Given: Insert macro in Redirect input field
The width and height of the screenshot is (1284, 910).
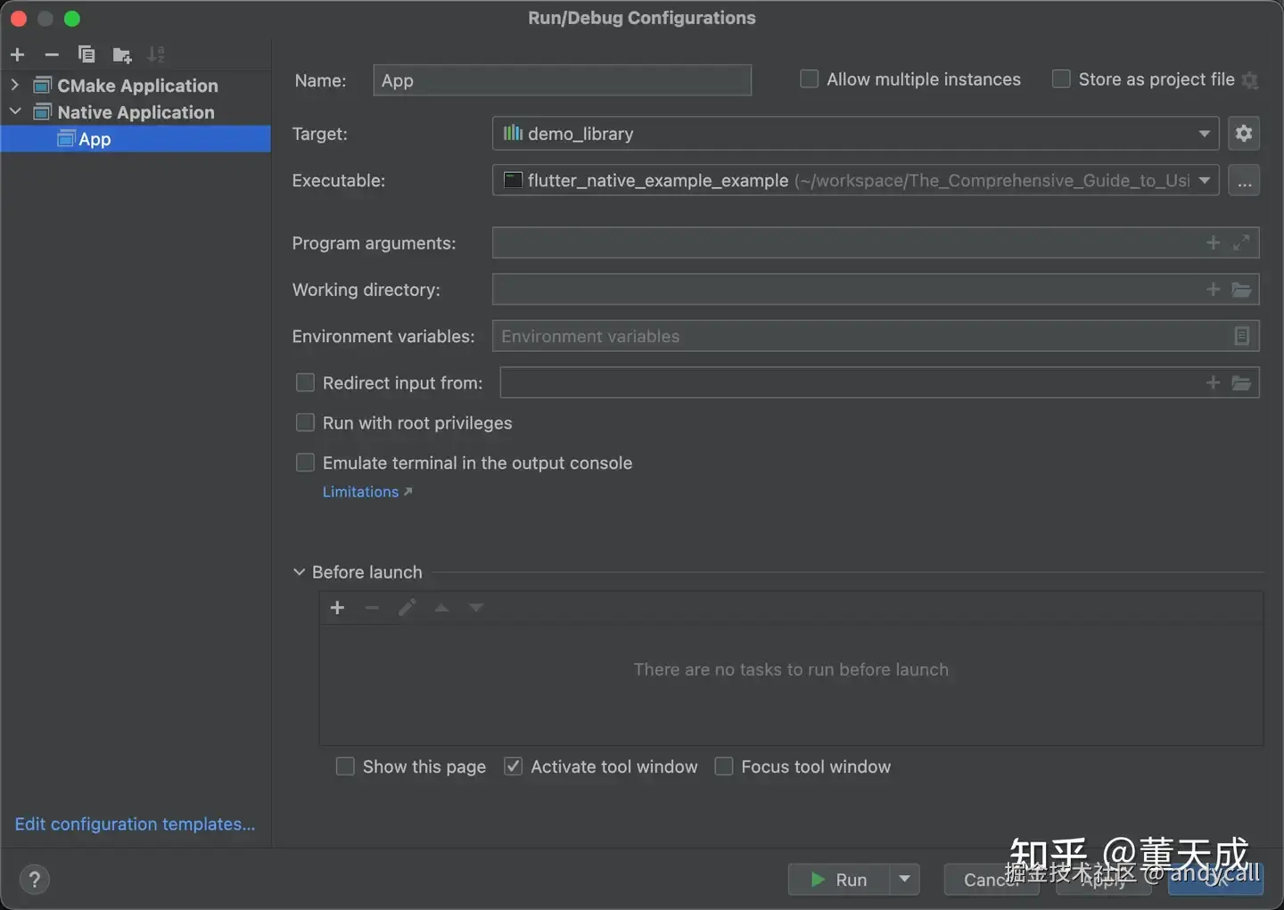Looking at the screenshot, I should (x=1213, y=382).
